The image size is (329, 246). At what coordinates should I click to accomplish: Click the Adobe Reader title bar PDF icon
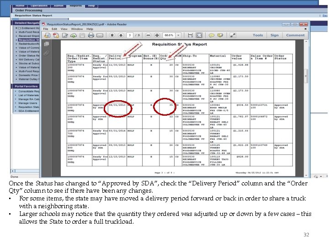44,24
